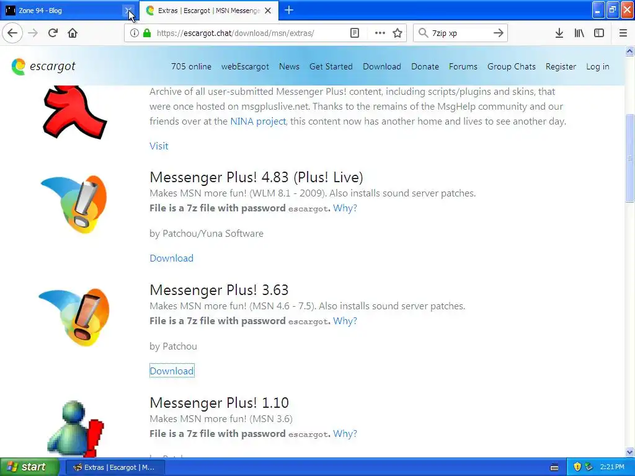Download Messenger Plus! 4.83
This screenshot has width=635, height=476.
171,258
